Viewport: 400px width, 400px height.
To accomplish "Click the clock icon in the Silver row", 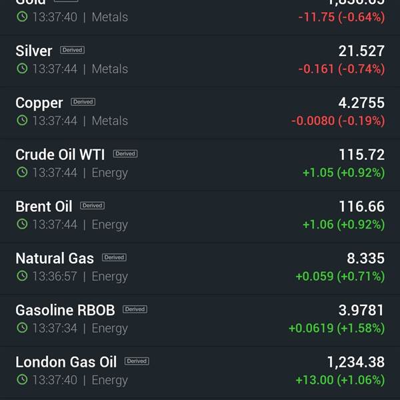I will point(22,69).
